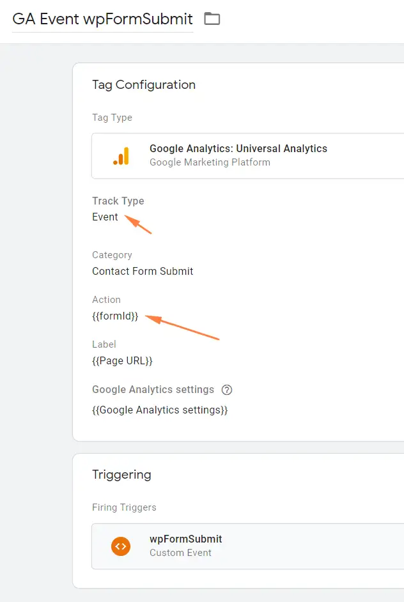Open the wpFormSubmit firing trigger name
The width and height of the screenshot is (404, 602).
pos(186,539)
